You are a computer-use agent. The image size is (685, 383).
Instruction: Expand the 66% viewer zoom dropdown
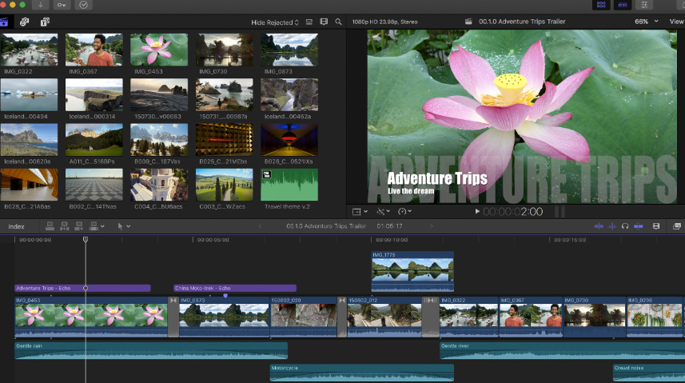click(644, 22)
